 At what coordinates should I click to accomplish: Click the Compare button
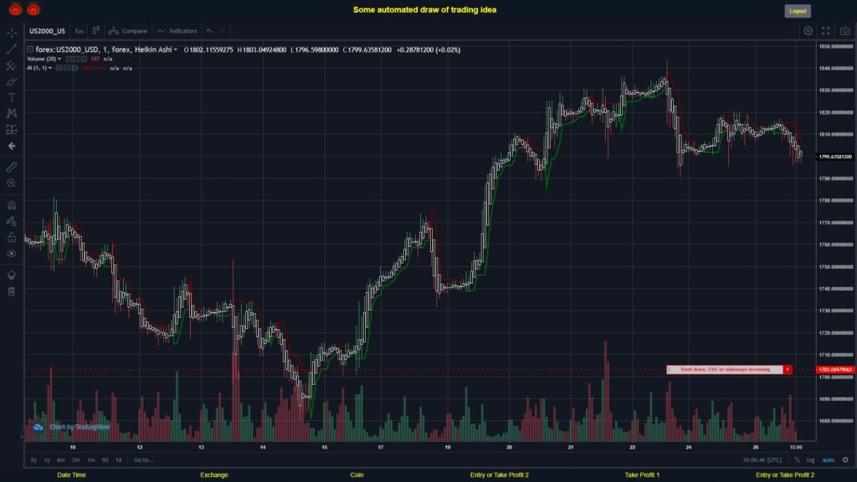(x=128, y=31)
